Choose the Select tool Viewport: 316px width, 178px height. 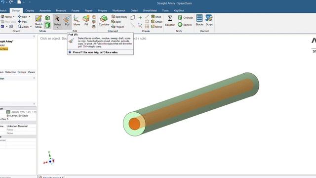coord(57,20)
